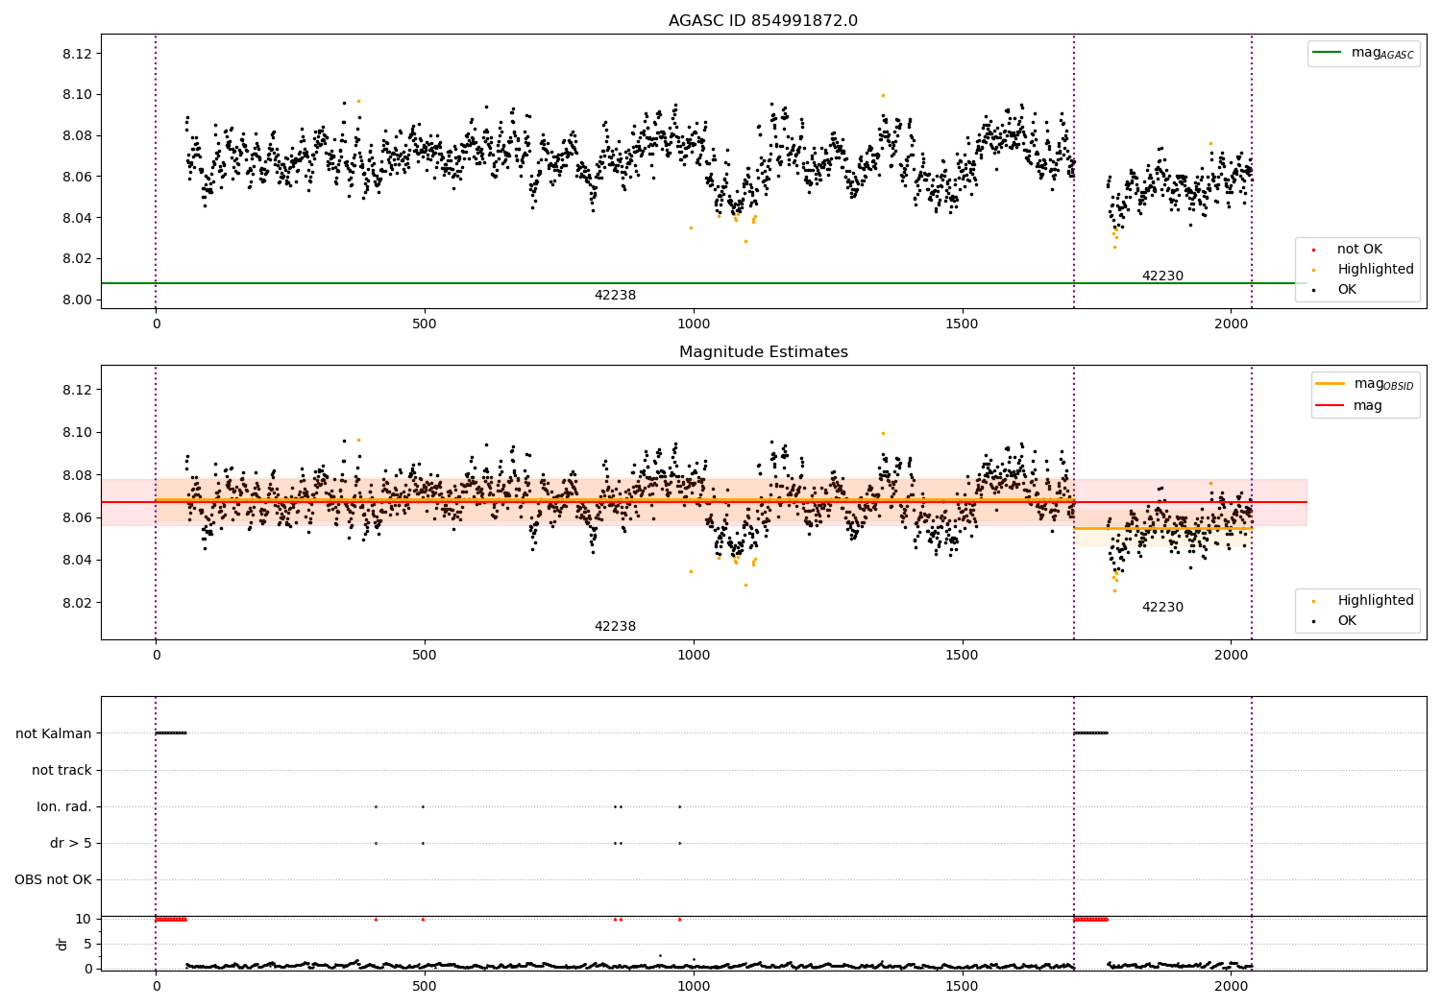Click the 42230 label in middle plot

[x=1162, y=608]
